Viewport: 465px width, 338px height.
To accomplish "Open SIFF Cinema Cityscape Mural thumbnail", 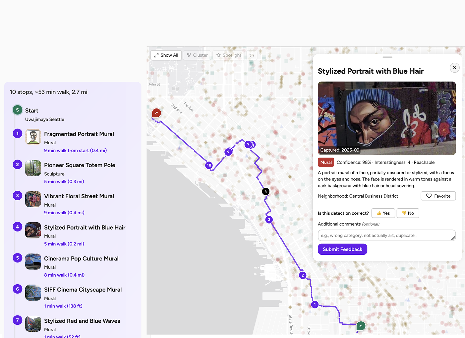I will pyautogui.click(x=33, y=293).
